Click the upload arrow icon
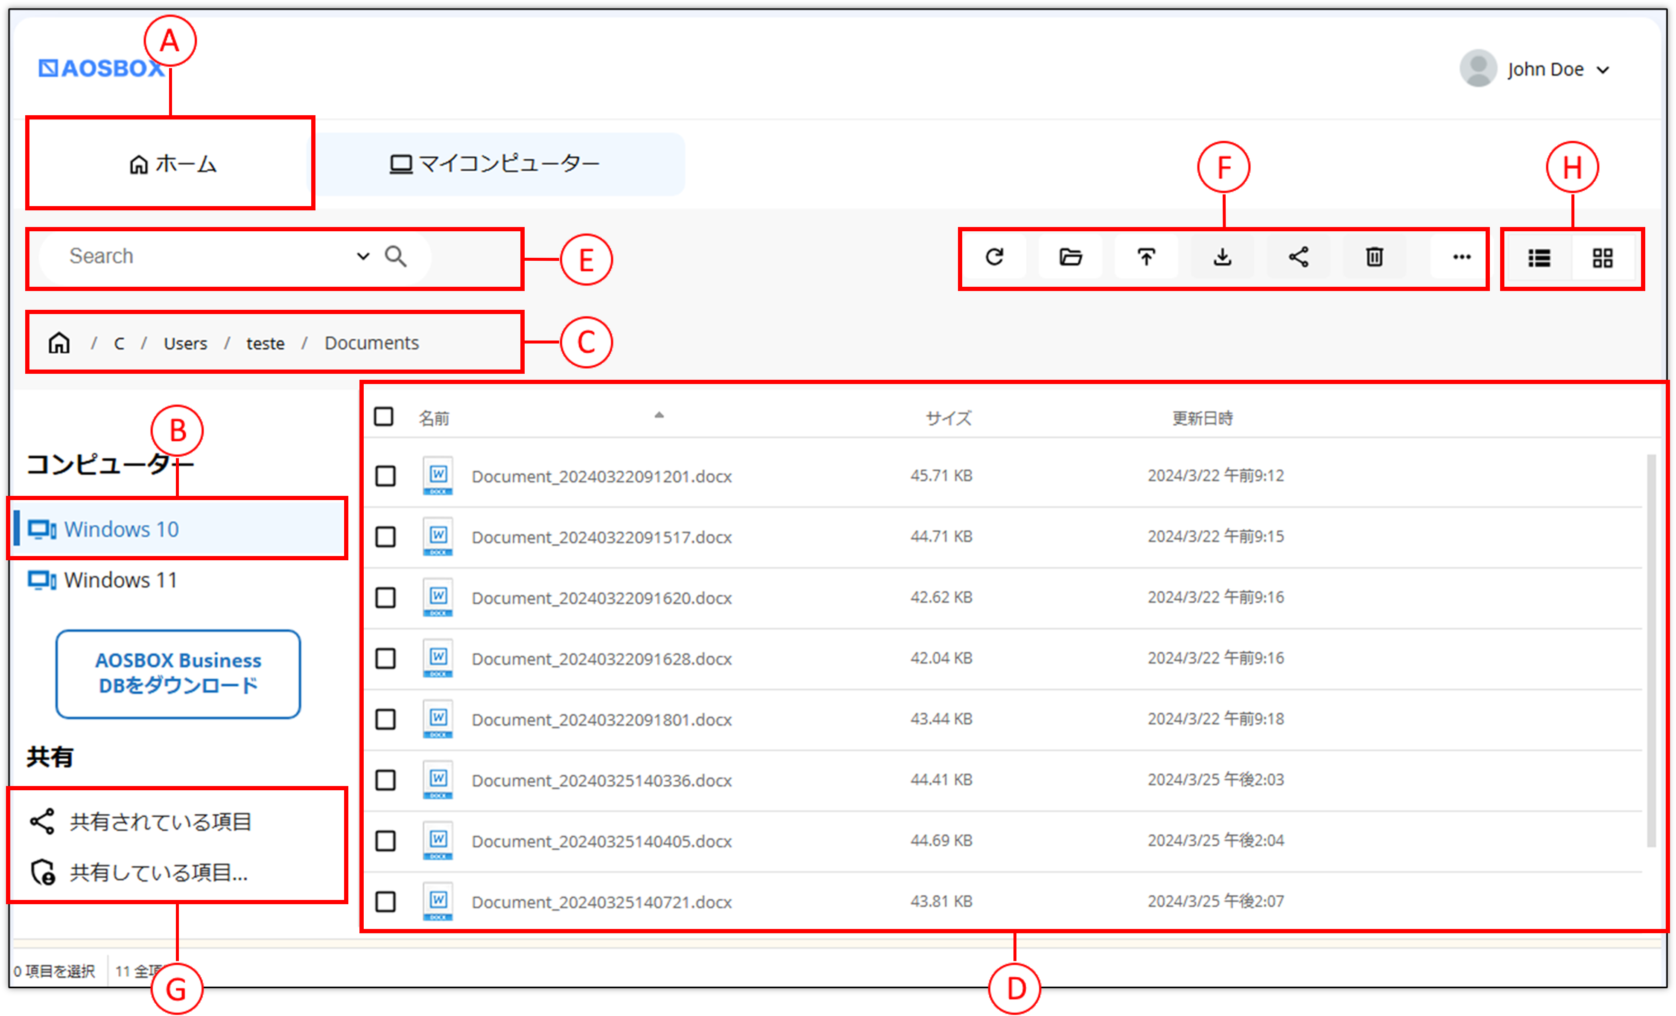This screenshot has height=1016, width=1676. [x=1146, y=257]
